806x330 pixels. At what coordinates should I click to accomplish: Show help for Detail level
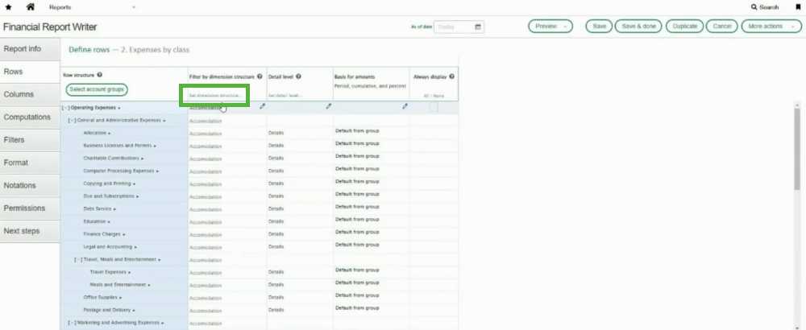[298, 76]
